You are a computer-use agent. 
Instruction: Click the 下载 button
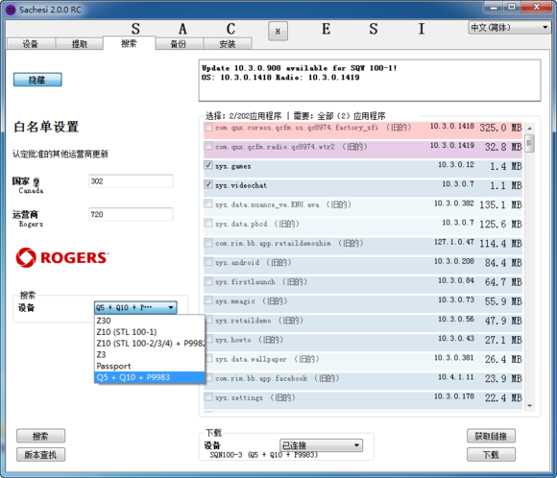click(x=492, y=454)
